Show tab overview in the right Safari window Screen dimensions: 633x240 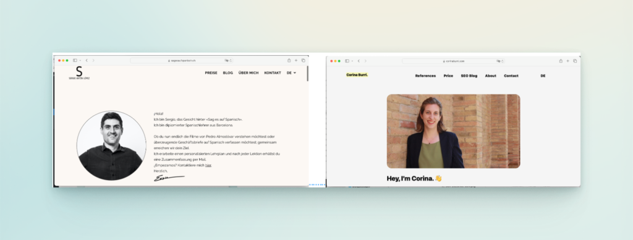coord(575,61)
